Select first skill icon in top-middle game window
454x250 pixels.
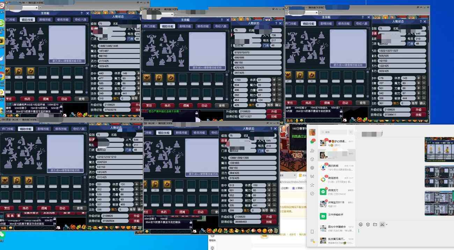pyautogui.click(x=147, y=78)
